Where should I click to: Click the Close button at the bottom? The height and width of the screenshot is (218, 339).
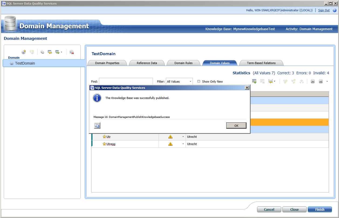pos(295,209)
